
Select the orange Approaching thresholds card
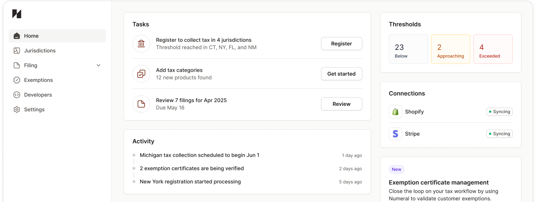451,49
